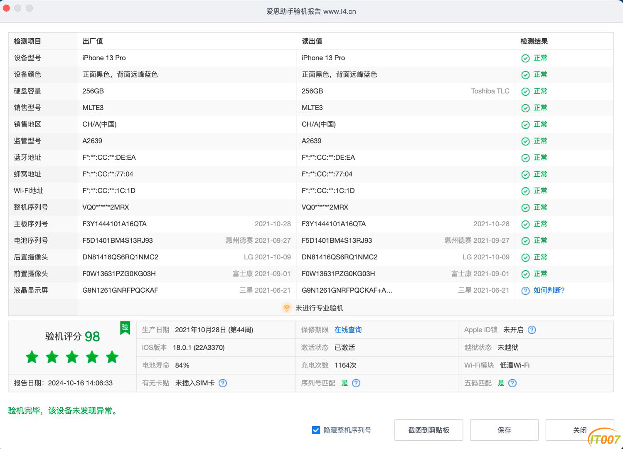Click the shield icon beside 未进行专业验机

coord(286,308)
